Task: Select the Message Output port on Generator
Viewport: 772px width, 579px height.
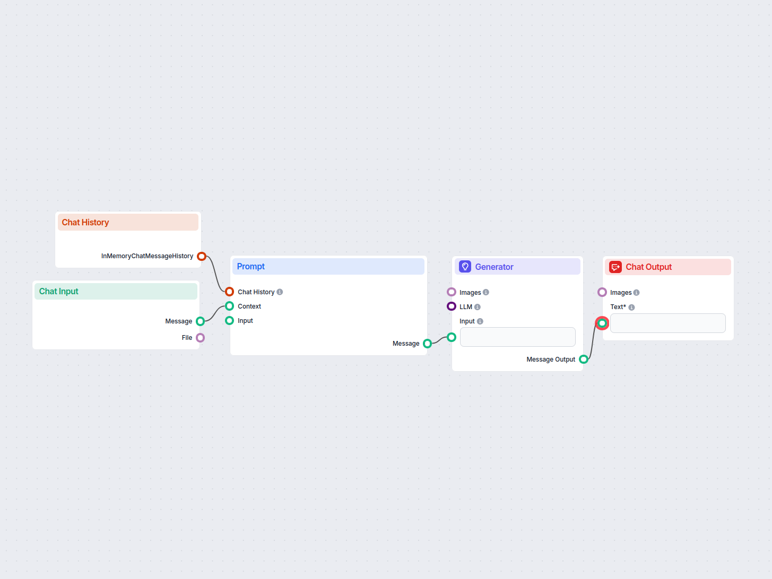Action: (x=584, y=359)
